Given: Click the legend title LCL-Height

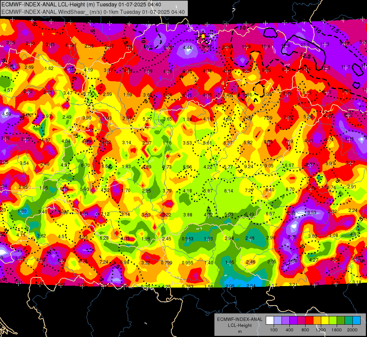Looking at the screenshot, I should pos(240,325).
